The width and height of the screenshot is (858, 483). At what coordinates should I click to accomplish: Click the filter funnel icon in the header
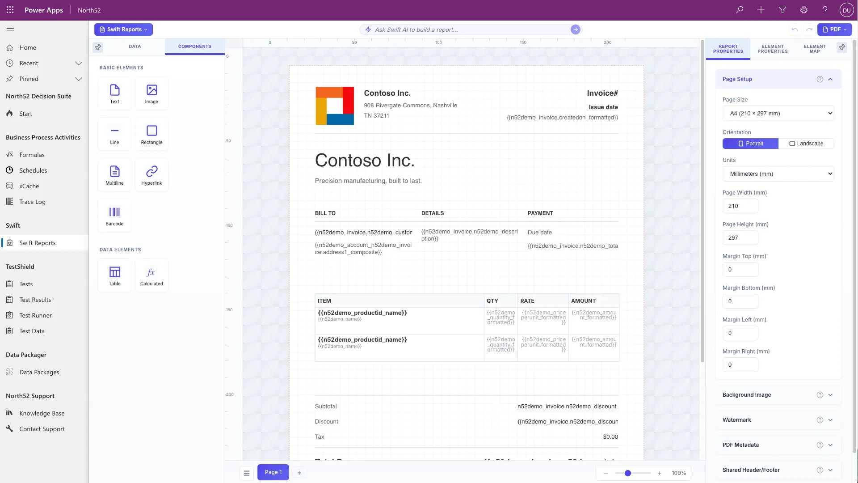coord(782,10)
